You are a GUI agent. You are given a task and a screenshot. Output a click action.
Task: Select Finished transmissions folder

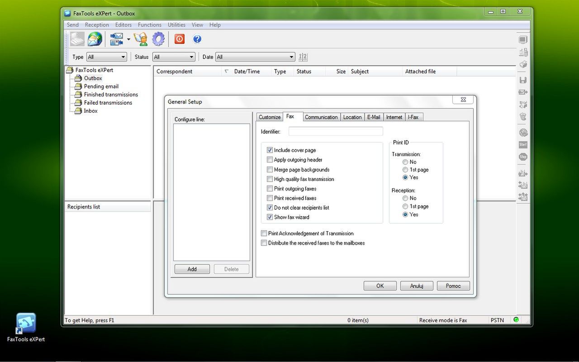click(x=111, y=95)
